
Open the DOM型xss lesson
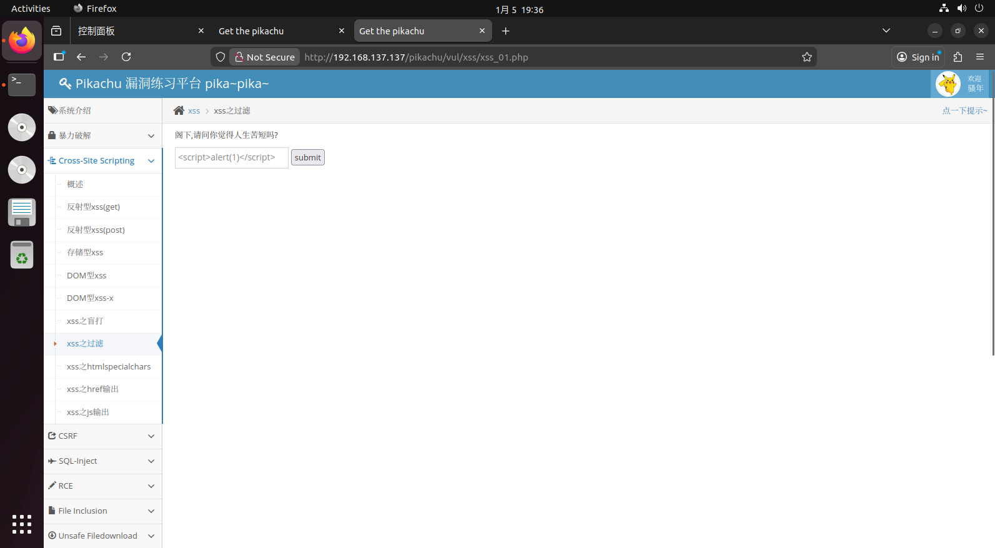coord(86,275)
